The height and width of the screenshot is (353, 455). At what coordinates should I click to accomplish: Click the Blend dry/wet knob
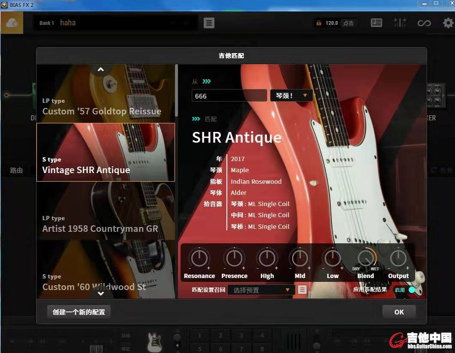[x=366, y=258]
